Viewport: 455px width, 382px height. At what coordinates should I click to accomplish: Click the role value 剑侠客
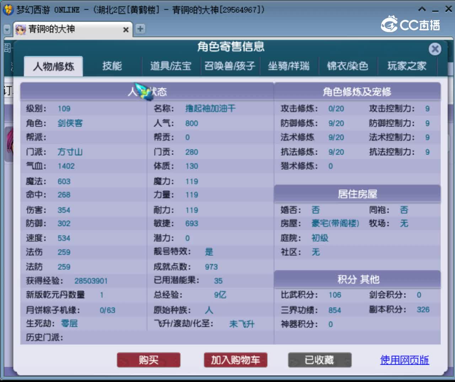(x=70, y=123)
